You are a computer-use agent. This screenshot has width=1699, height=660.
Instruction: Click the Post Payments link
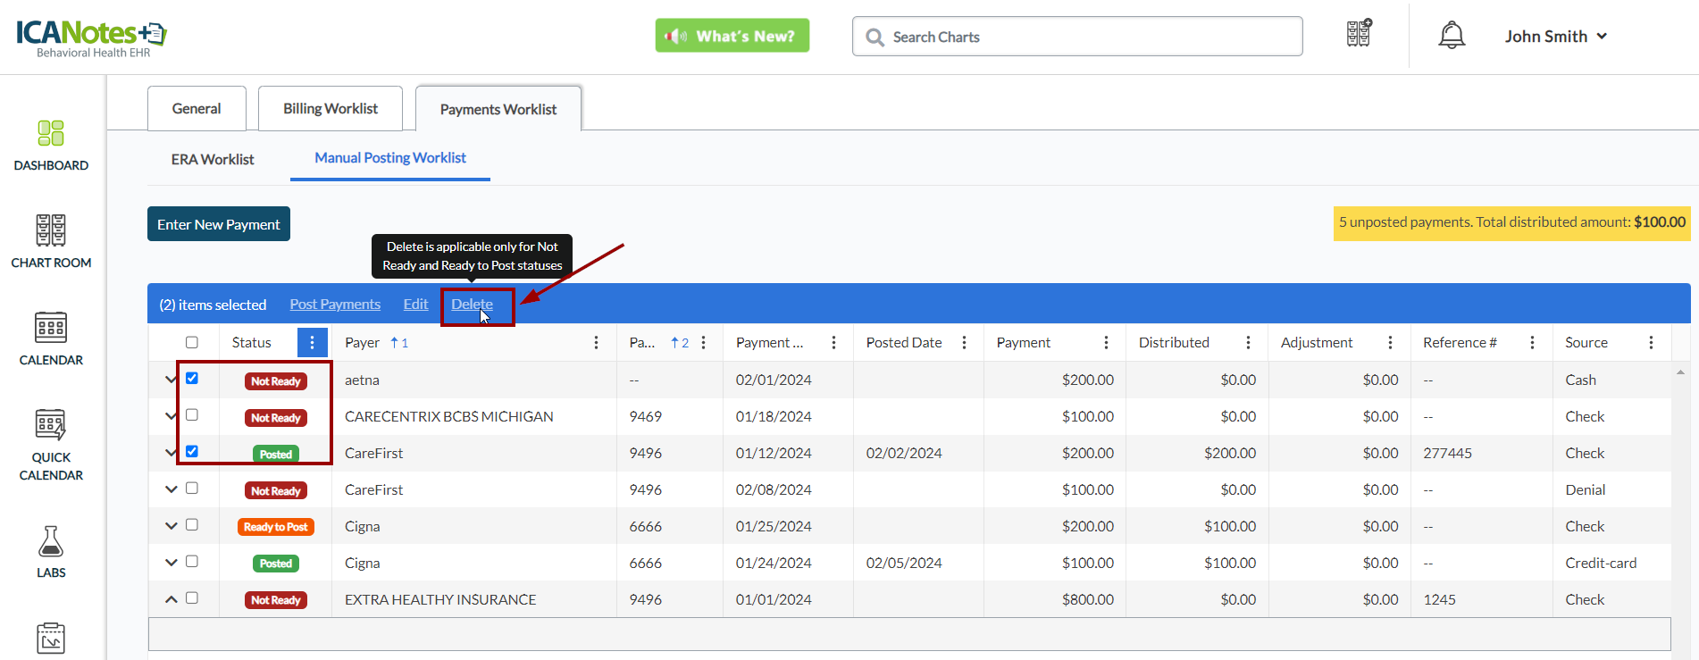335,305
